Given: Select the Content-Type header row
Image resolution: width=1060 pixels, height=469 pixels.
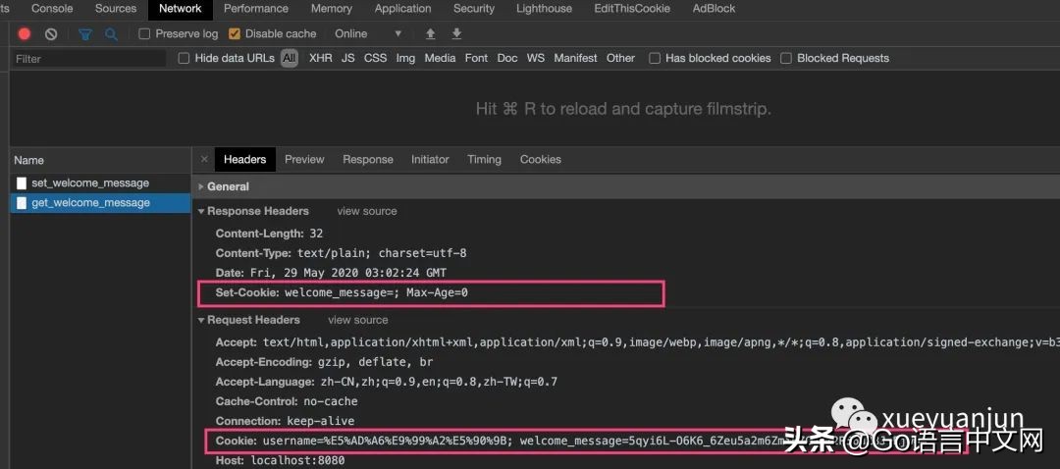Looking at the screenshot, I should 341,253.
